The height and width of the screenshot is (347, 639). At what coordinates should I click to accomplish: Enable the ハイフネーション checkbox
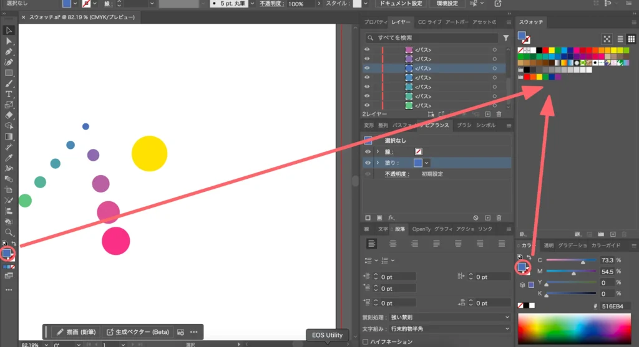pyautogui.click(x=366, y=341)
